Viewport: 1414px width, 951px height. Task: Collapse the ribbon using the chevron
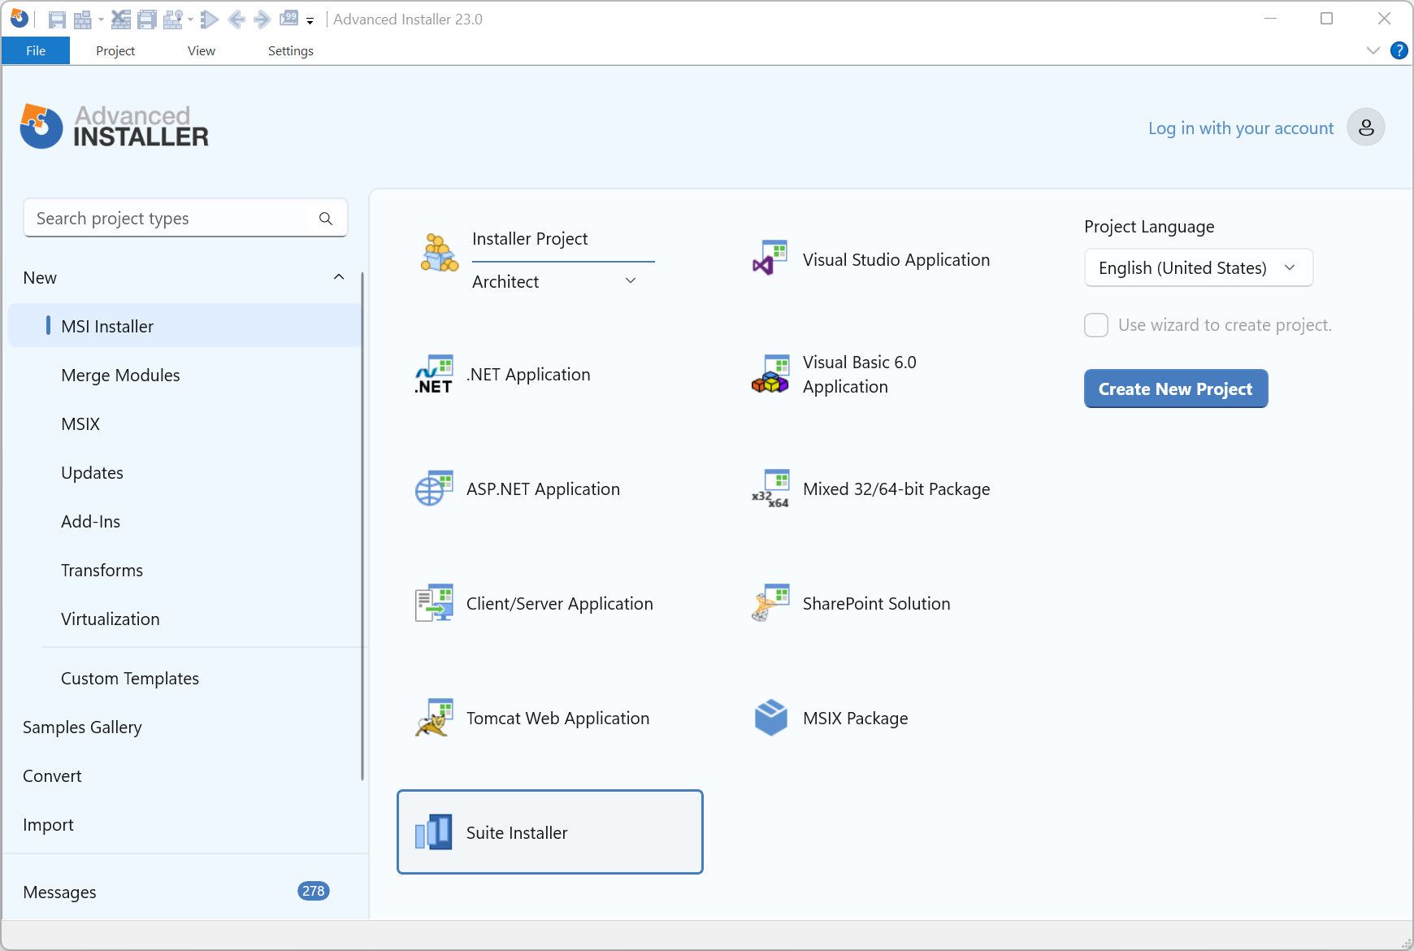[1373, 50]
